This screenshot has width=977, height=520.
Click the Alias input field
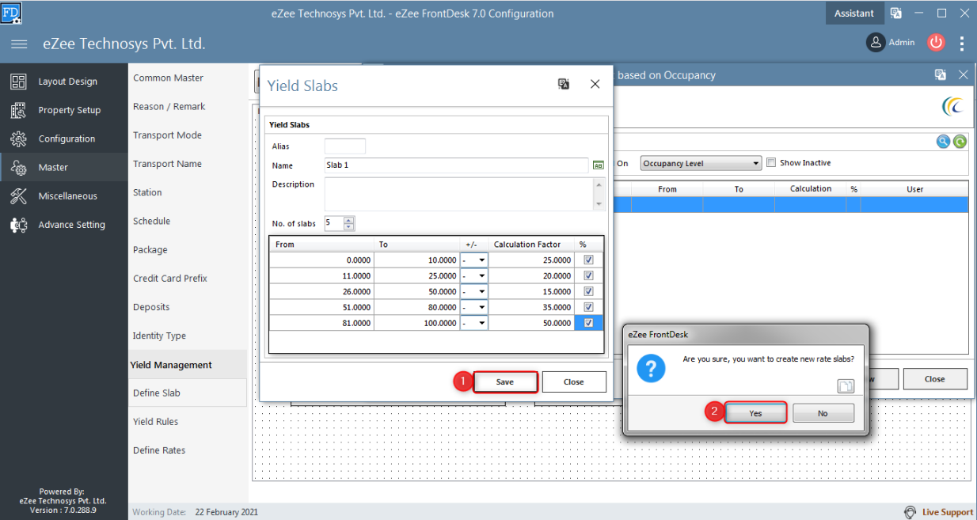[345, 146]
